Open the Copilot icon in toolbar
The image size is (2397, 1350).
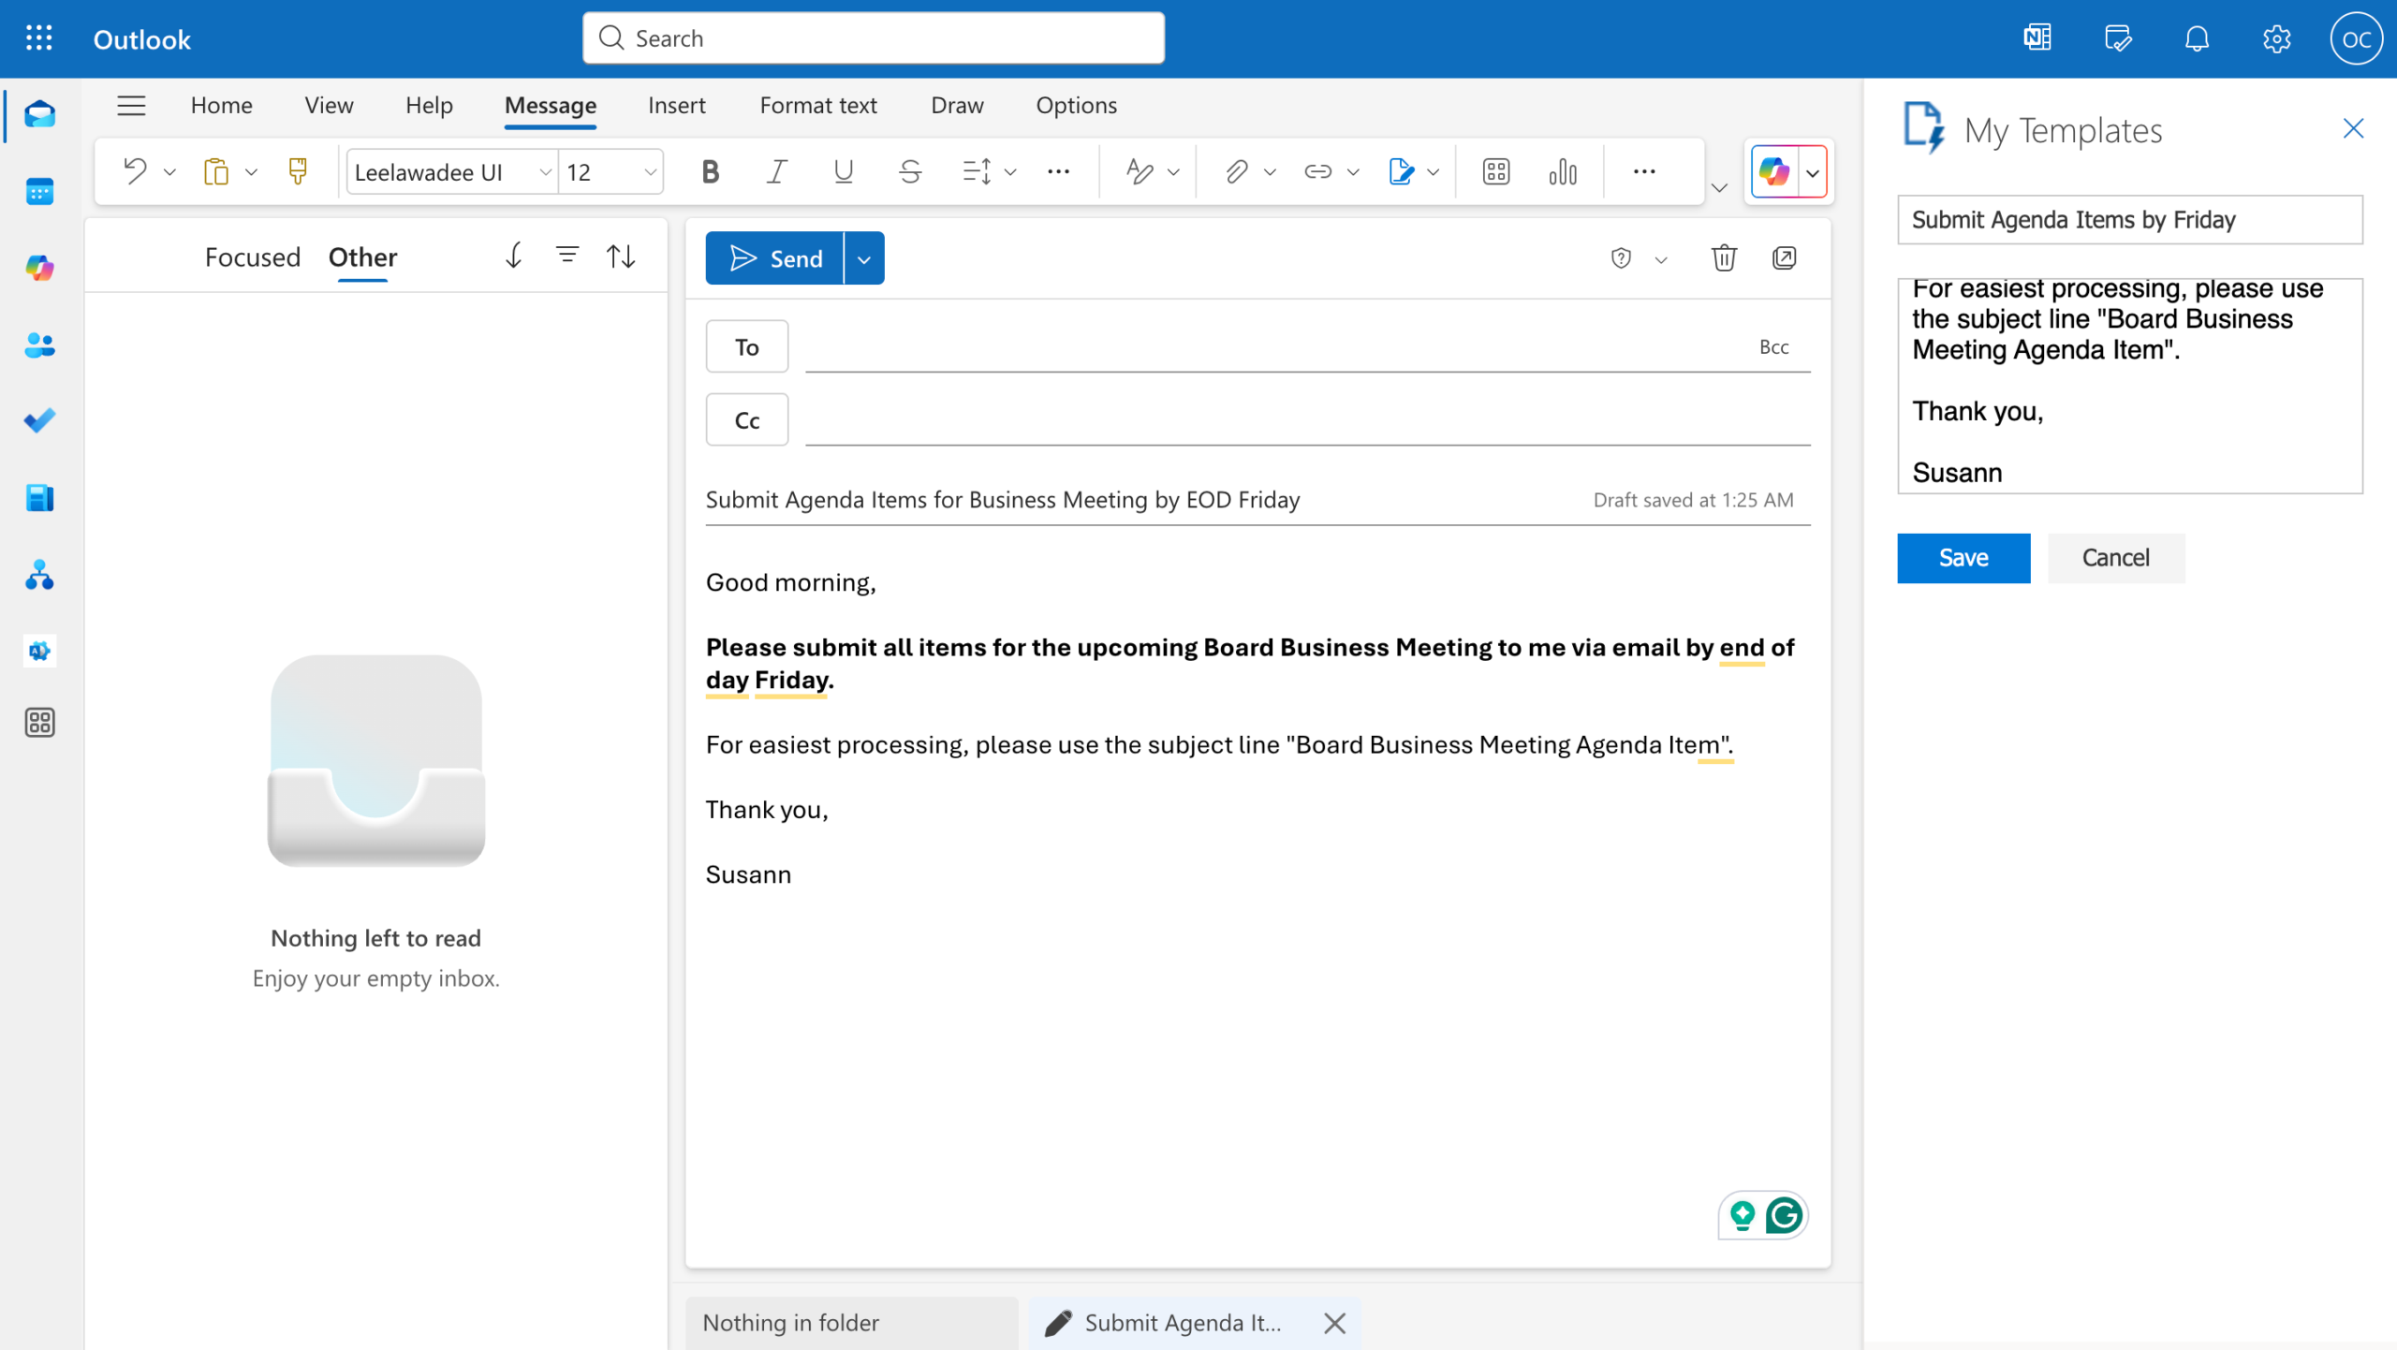point(1774,171)
